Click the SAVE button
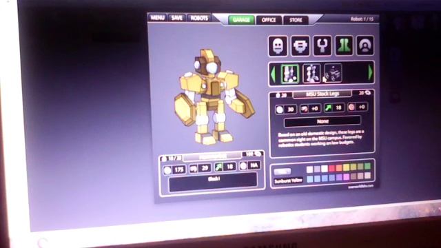 click(x=176, y=18)
